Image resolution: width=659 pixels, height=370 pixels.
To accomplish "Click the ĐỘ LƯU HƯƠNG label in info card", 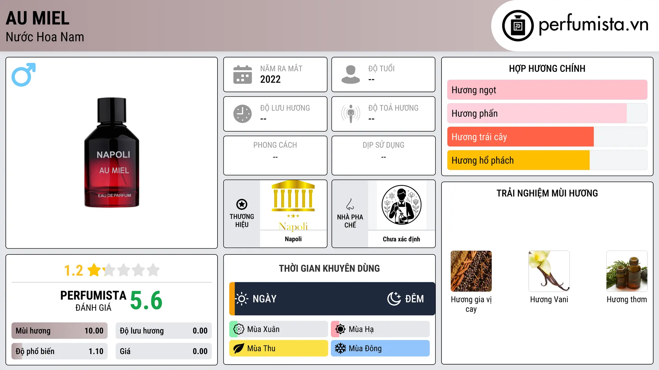I will 285,108.
